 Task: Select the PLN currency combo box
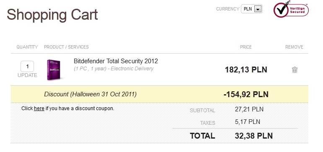252,9
